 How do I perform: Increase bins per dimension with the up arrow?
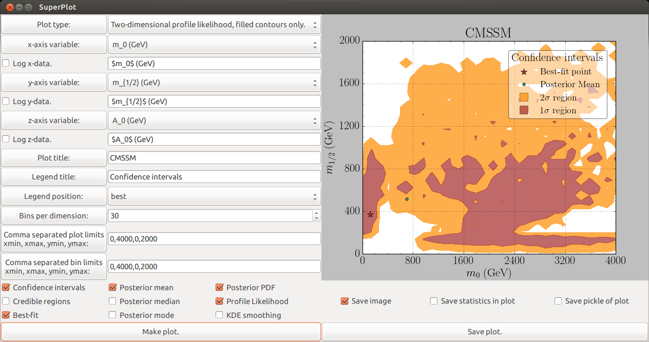click(316, 213)
